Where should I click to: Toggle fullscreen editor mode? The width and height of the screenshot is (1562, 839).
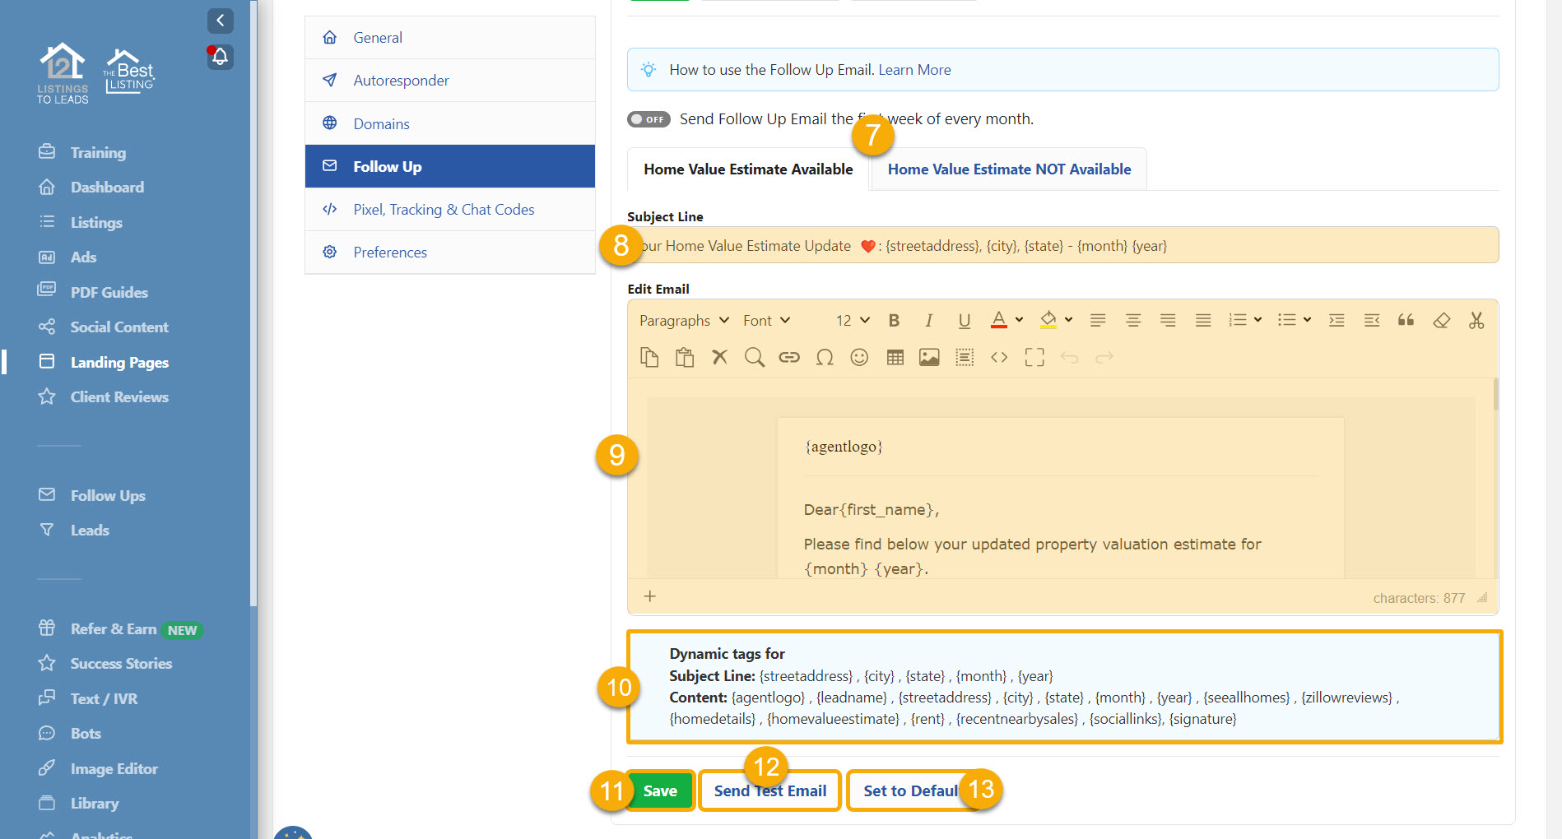click(1034, 357)
